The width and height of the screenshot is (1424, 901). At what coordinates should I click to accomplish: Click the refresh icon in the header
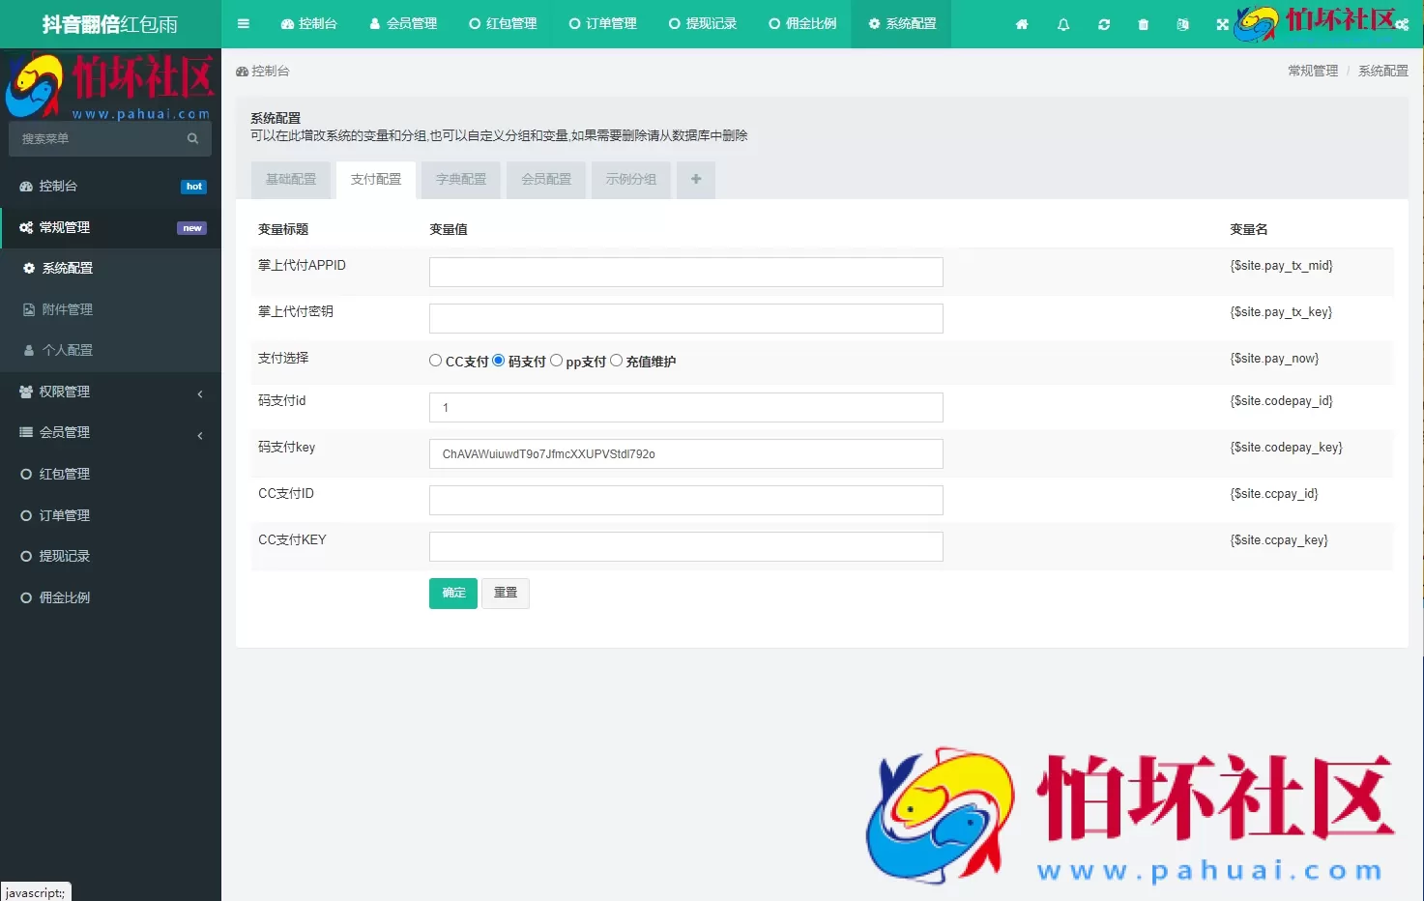click(1103, 23)
